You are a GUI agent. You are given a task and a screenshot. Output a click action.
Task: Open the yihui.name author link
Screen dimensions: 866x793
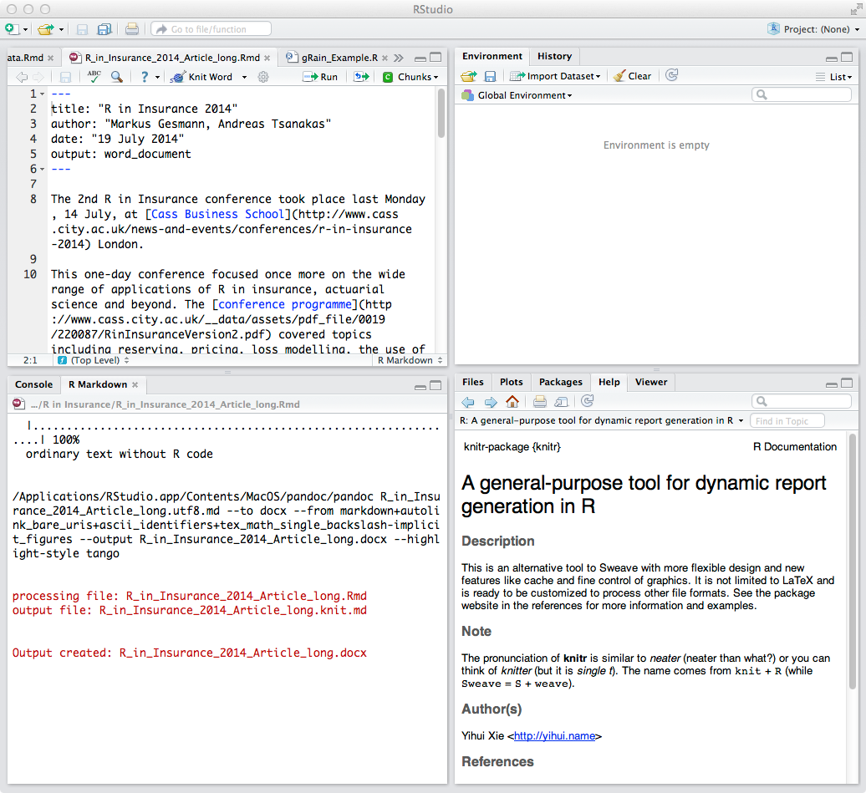click(x=554, y=736)
